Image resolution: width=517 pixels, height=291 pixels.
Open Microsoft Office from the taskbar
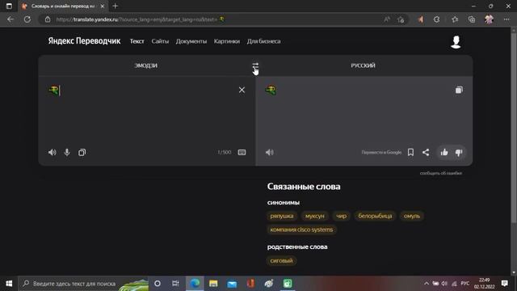tap(250, 284)
